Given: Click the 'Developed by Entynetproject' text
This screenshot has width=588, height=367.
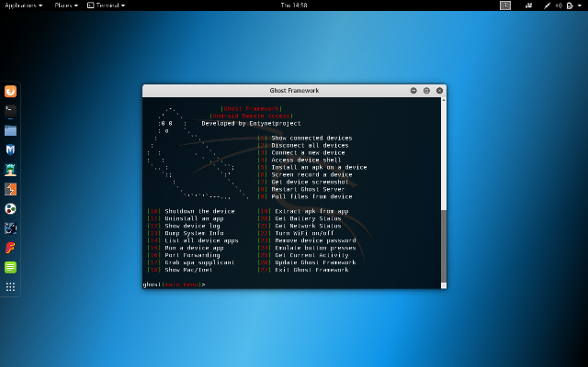Looking at the screenshot, I should [251, 124].
